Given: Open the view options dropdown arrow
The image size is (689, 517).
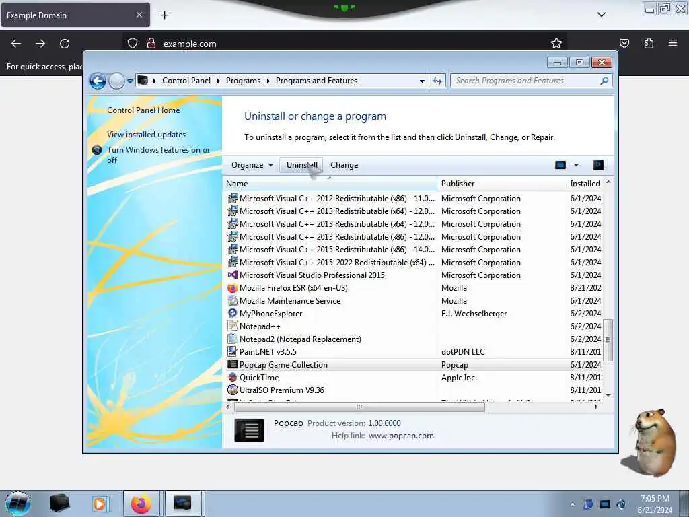Looking at the screenshot, I should (x=576, y=165).
